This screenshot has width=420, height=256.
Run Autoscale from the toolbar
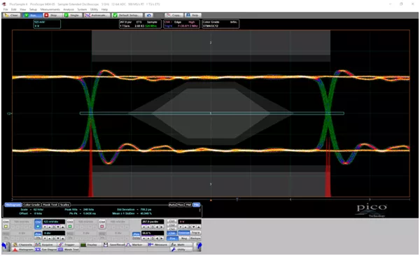coord(97,15)
